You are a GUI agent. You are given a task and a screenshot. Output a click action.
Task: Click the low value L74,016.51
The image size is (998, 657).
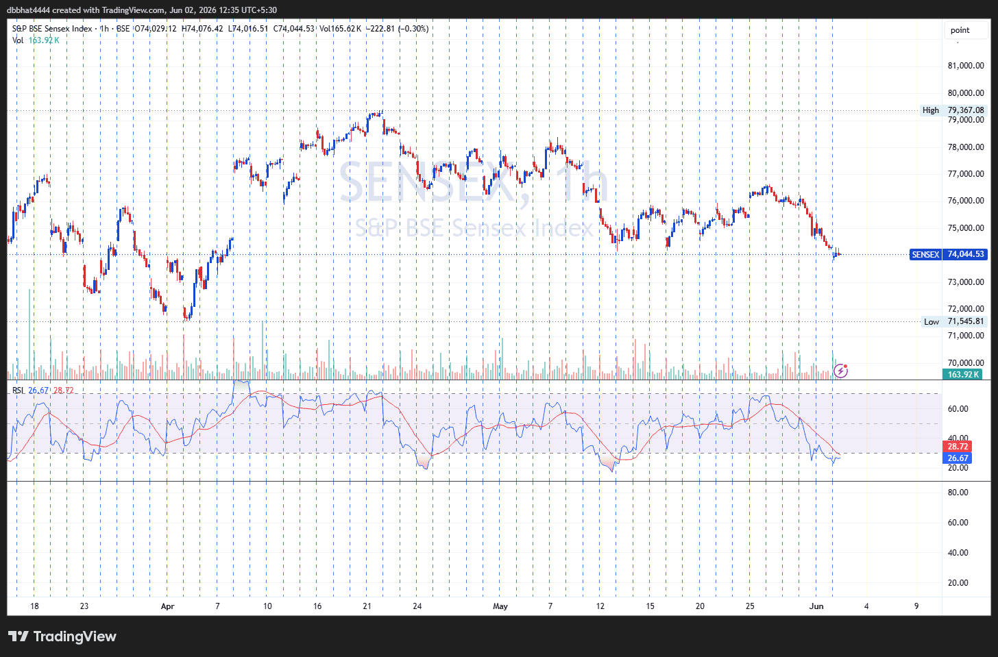[248, 29]
